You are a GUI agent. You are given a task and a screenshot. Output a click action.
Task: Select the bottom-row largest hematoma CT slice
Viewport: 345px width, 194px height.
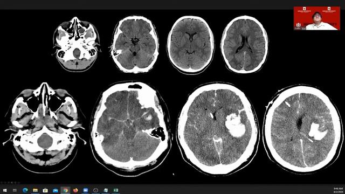point(218,129)
